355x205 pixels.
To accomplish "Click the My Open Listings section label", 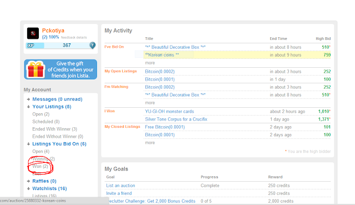I will pyautogui.click(x=121, y=71).
